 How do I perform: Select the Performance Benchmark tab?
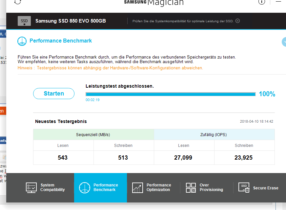(x=100, y=188)
